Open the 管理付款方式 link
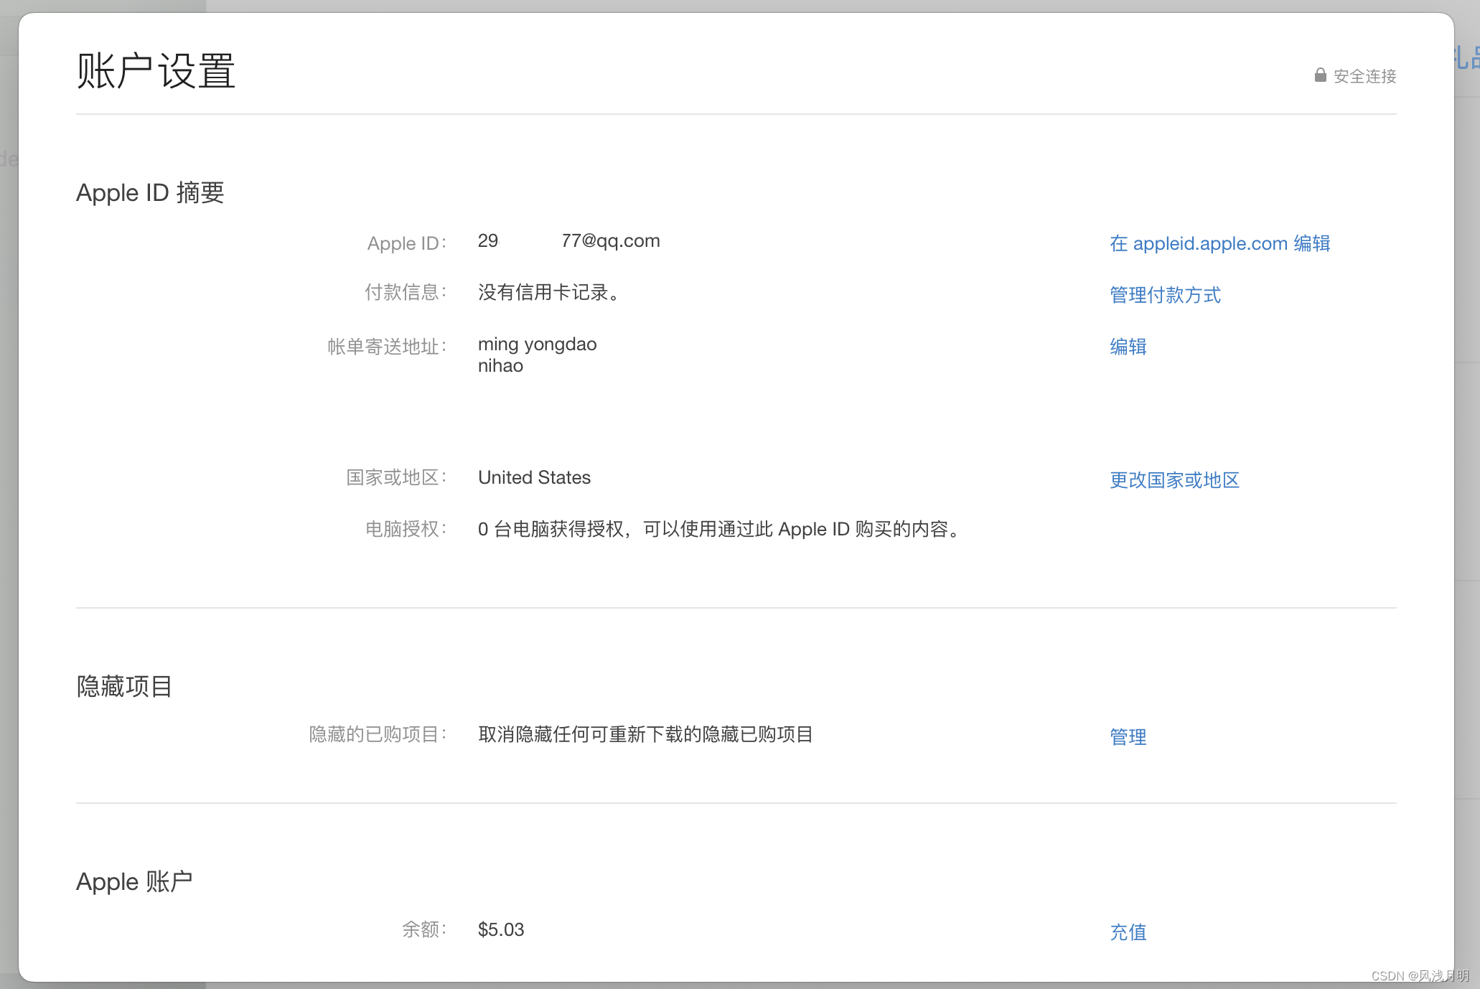This screenshot has height=989, width=1480. point(1165,295)
